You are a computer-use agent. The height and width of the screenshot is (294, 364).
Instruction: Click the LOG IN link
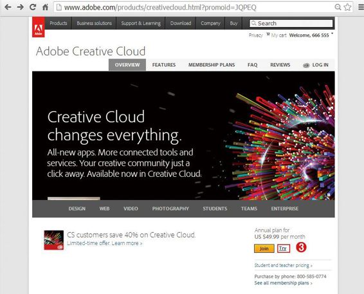tap(320, 65)
